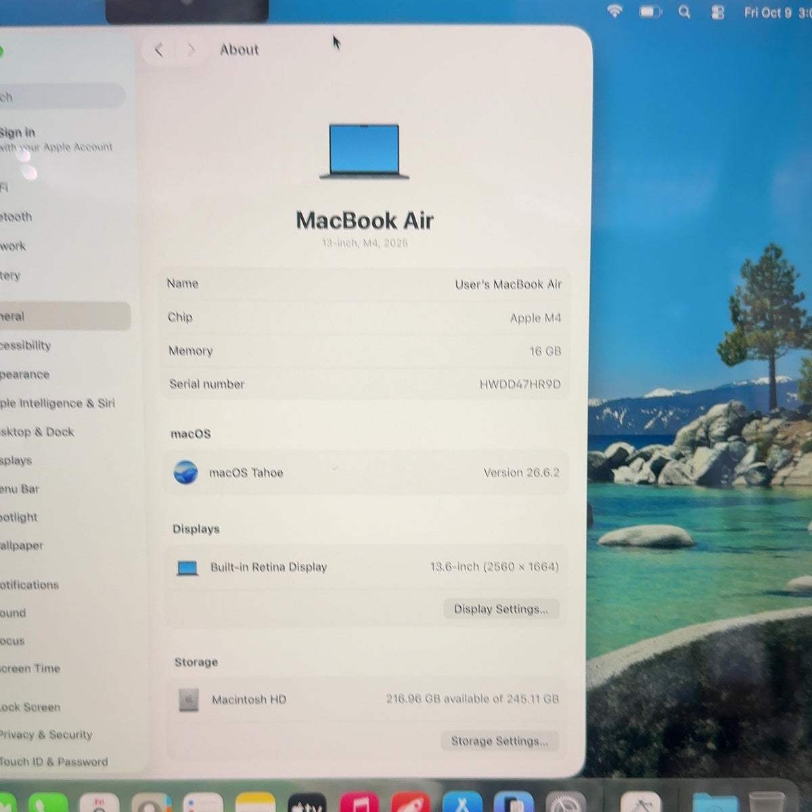This screenshot has height=812, width=812.
Task: Click the Display Settings button
Action: coord(501,609)
